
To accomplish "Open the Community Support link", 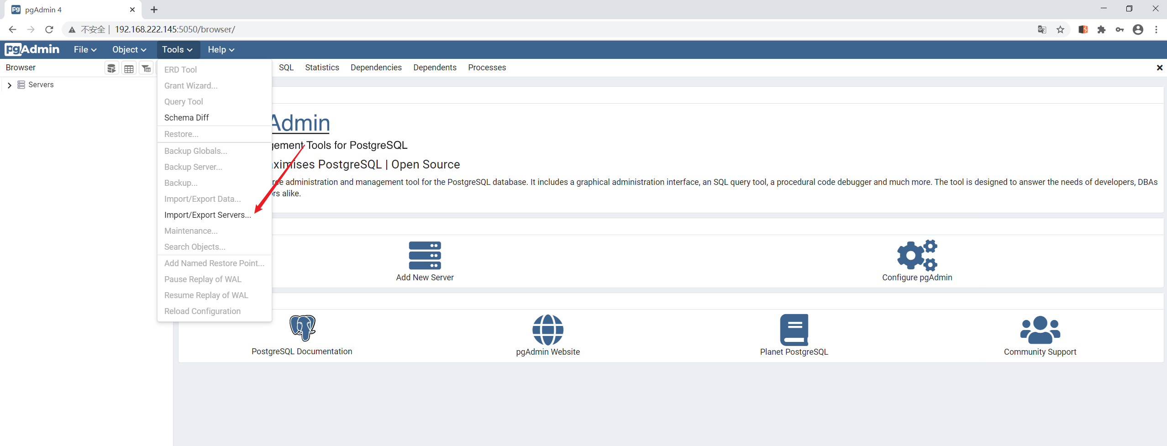I will [x=1040, y=352].
